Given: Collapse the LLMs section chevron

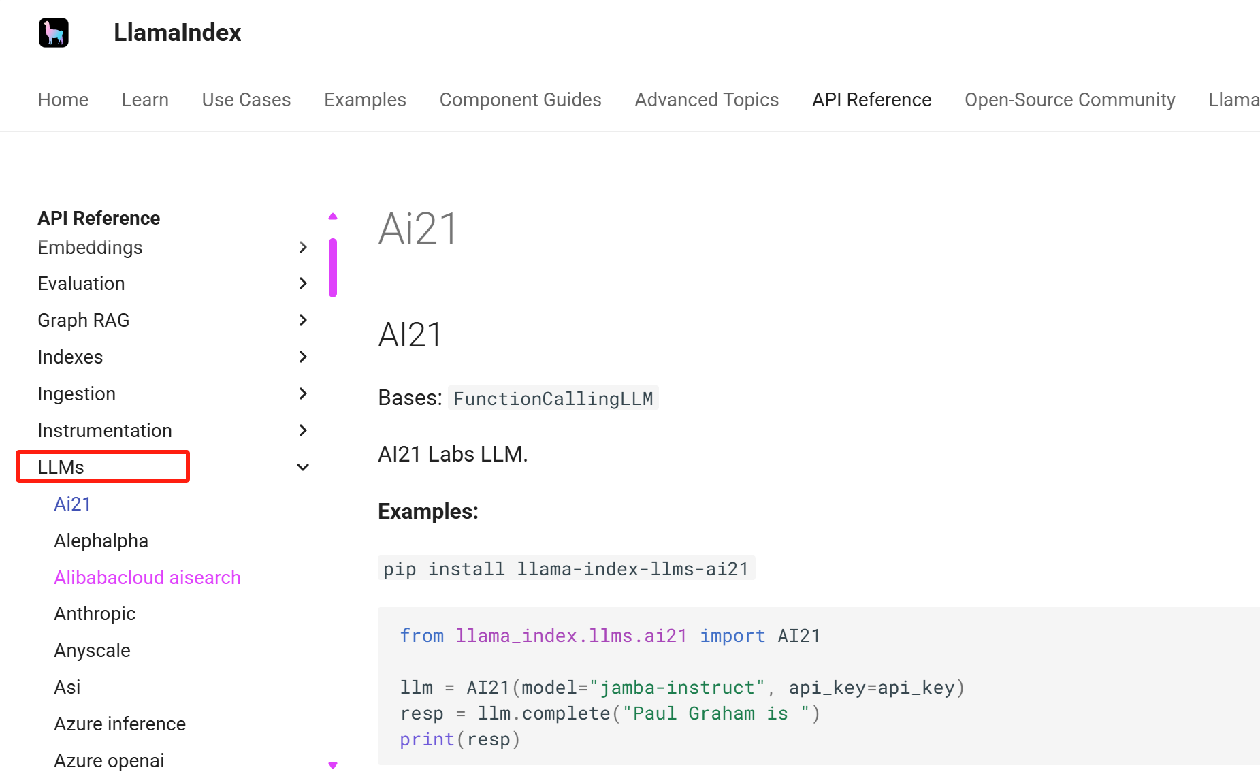Looking at the screenshot, I should [x=303, y=467].
